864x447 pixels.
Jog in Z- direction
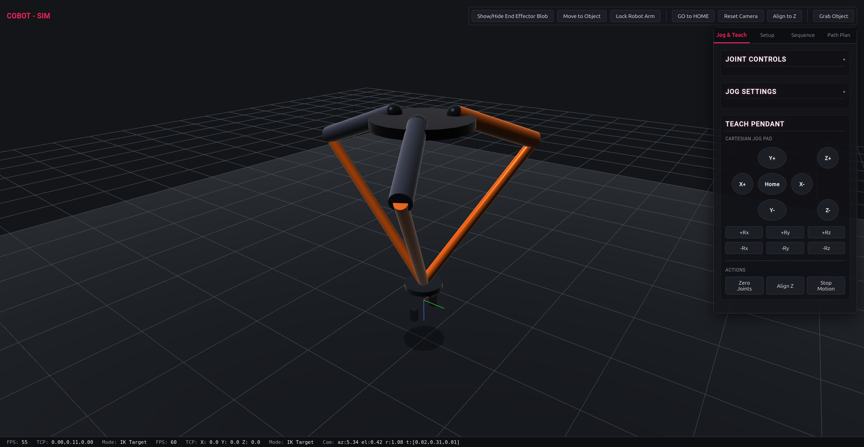pos(828,210)
